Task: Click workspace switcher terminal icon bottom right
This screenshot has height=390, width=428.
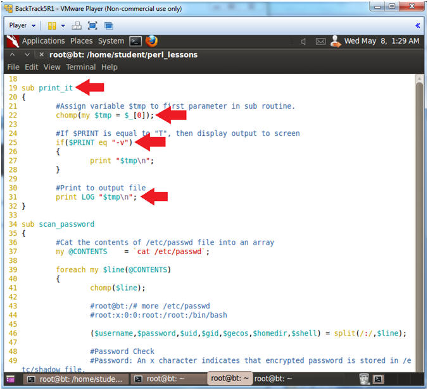Action: click(x=378, y=379)
